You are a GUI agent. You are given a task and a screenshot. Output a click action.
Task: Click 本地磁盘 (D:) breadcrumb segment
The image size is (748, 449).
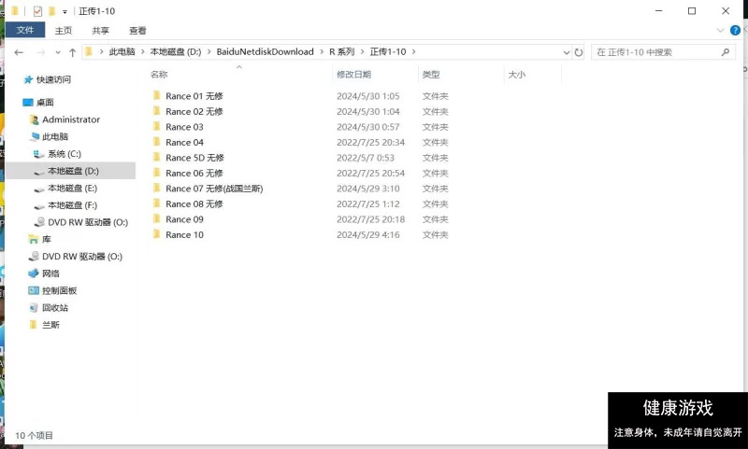[x=176, y=52]
